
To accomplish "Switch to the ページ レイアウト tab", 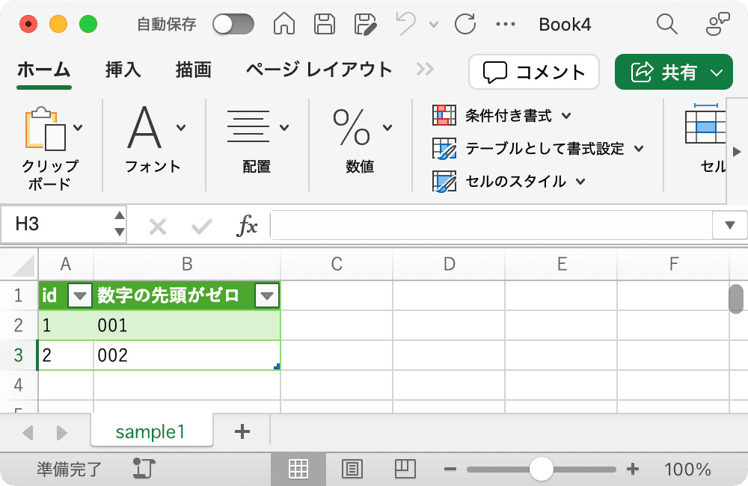I will coord(319,70).
